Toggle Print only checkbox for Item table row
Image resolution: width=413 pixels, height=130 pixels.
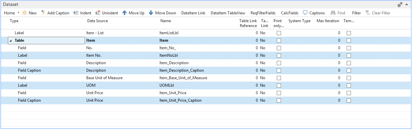coord(279,40)
